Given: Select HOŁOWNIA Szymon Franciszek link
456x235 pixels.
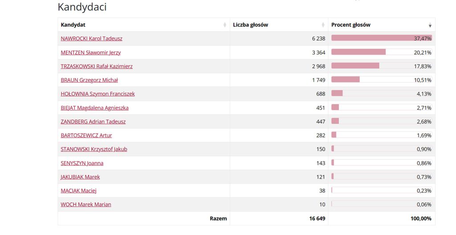Looking at the screenshot, I should point(98,94).
